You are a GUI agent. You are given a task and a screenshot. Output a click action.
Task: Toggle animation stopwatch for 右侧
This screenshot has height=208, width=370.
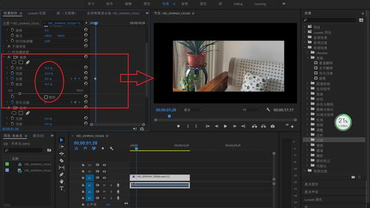click(x=12, y=79)
